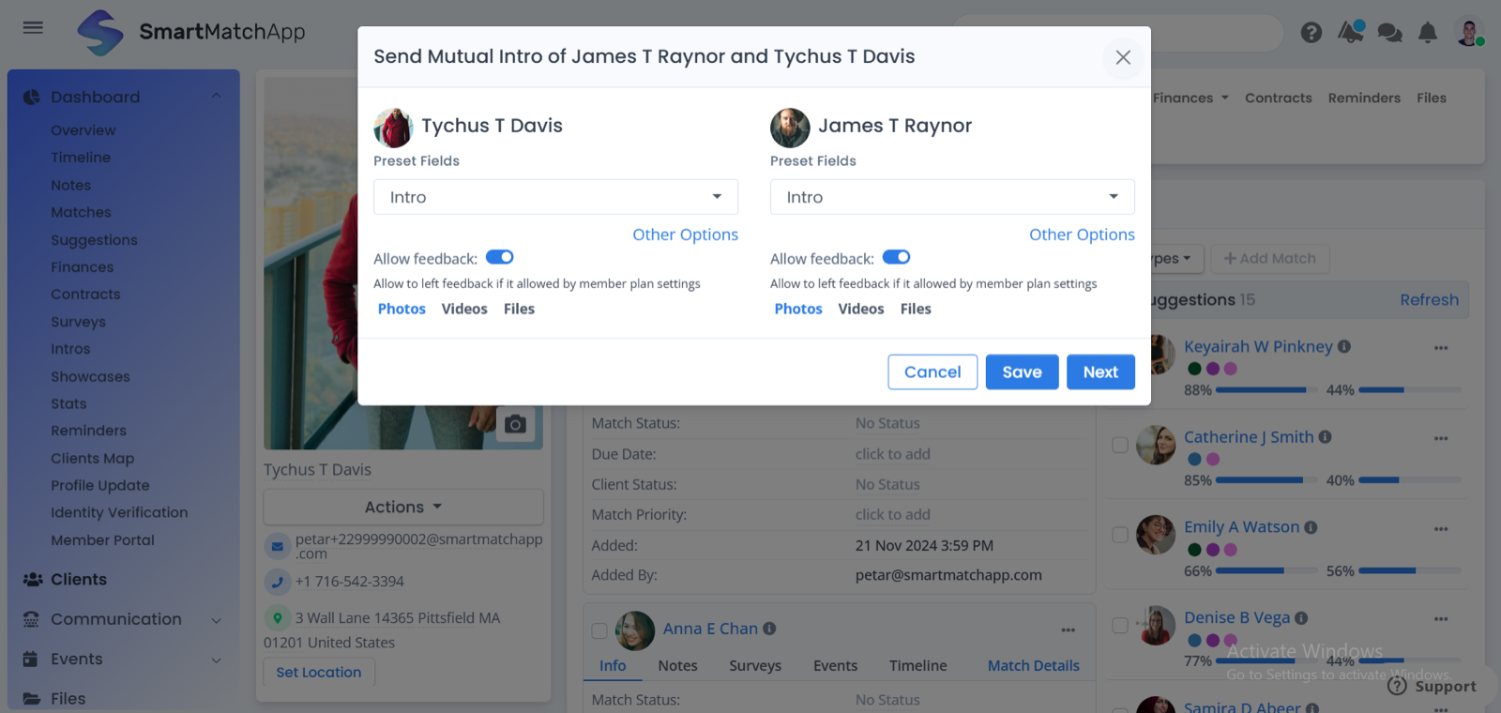The height and width of the screenshot is (713, 1501).
Task: Open Clients Map in sidebar
Action: tap(92, 458)
